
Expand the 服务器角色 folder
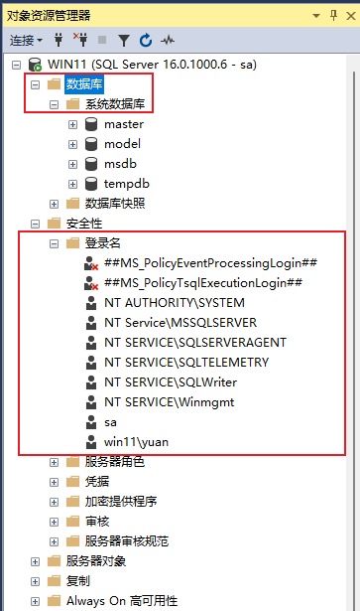click(x=54, y=462)
